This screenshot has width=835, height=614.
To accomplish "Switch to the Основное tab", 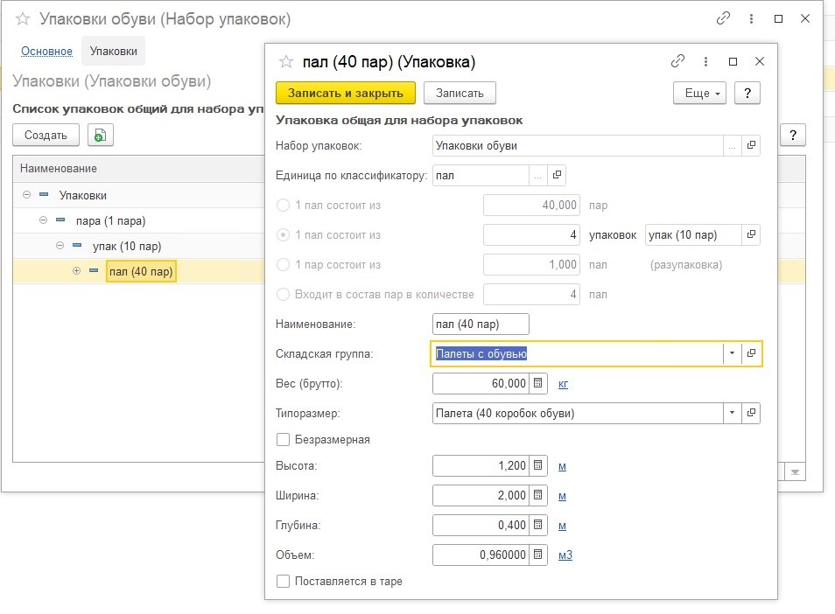I will click(x=46, y=52).
